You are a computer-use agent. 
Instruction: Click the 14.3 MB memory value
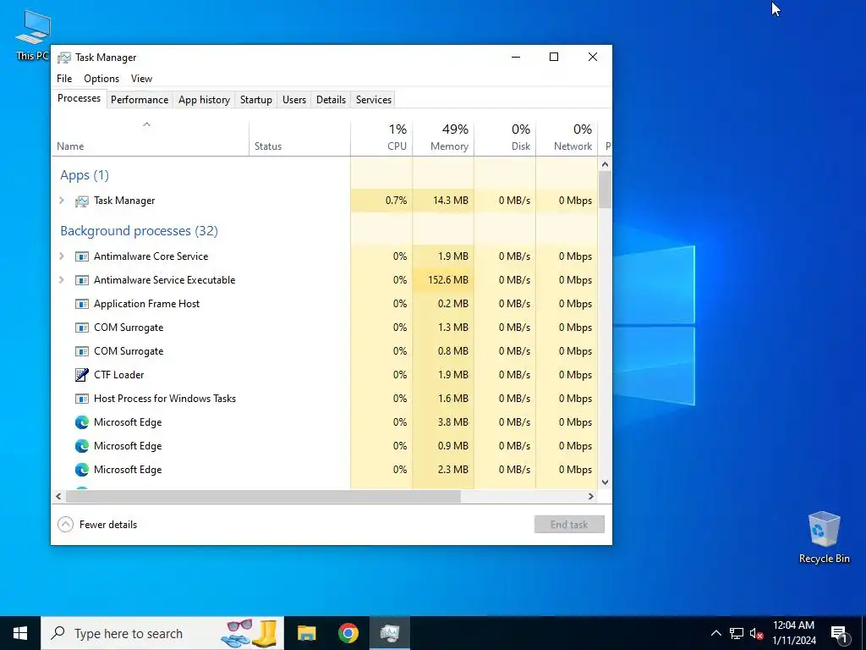point(451,201)
